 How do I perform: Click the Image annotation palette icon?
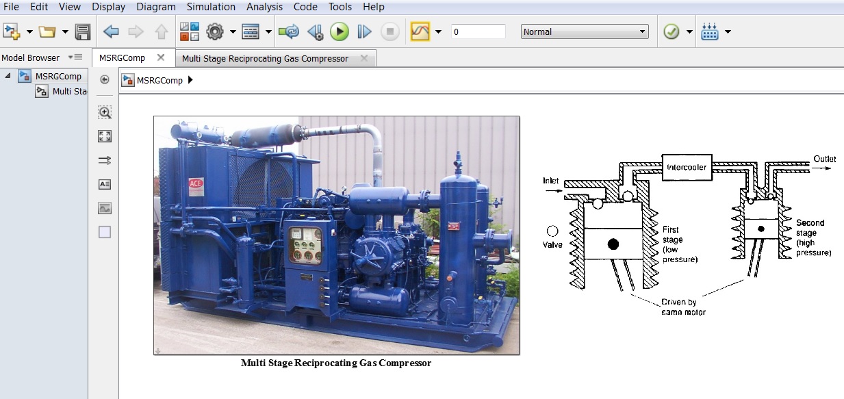pos(105,208)
